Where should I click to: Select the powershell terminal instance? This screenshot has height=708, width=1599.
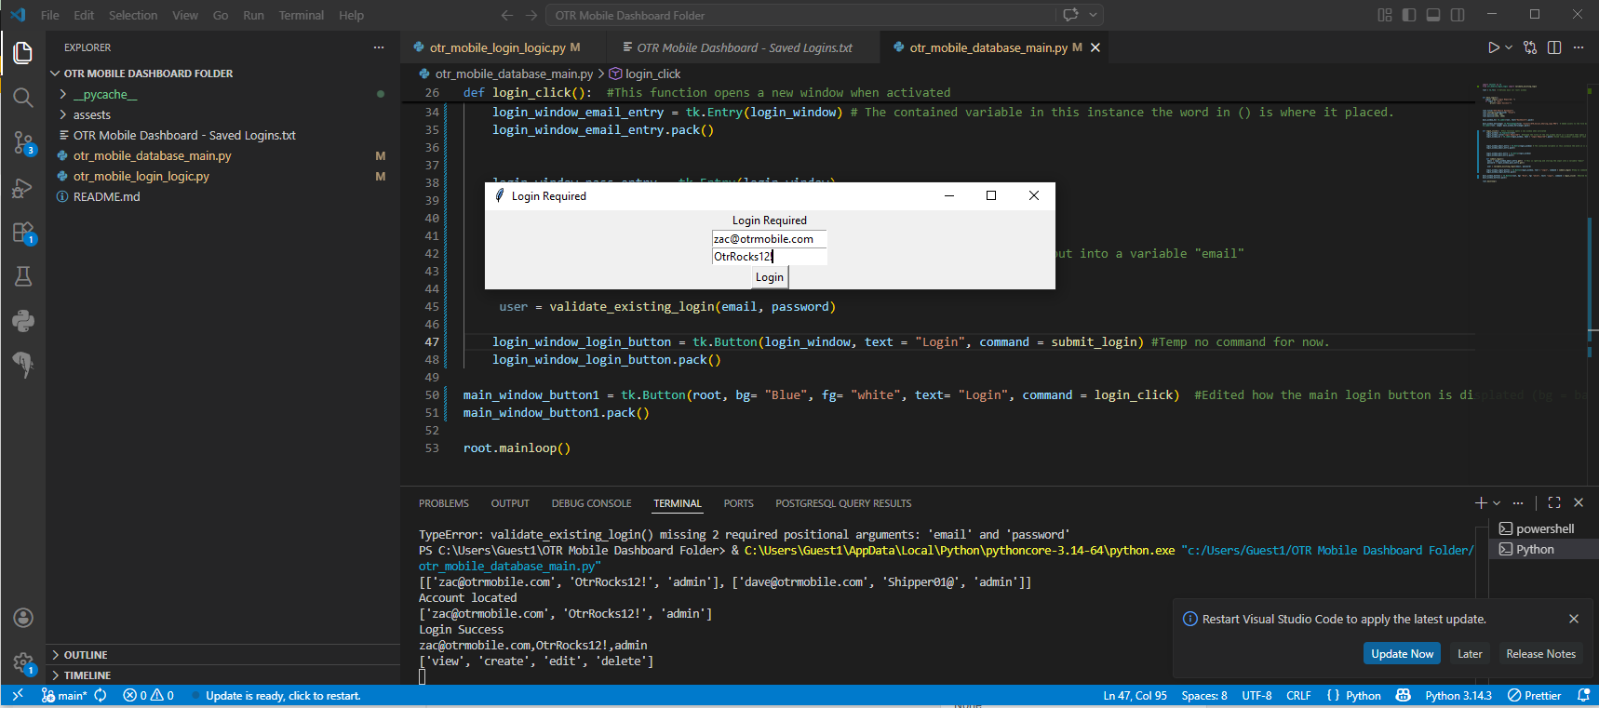pos(1541,528)
